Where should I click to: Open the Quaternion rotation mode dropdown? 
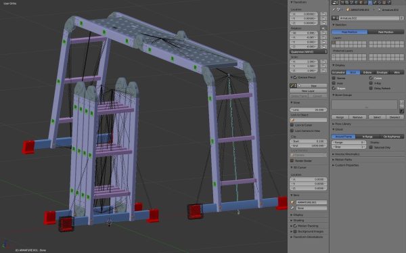click(308, 52)
